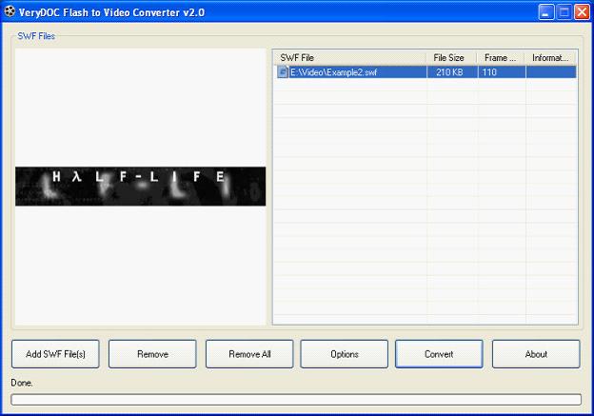Image resolution: width=594 pixels, height=416 pixels.
Task: Click the Frame column header
Action: pyautogui.click(x=501, y=57)
